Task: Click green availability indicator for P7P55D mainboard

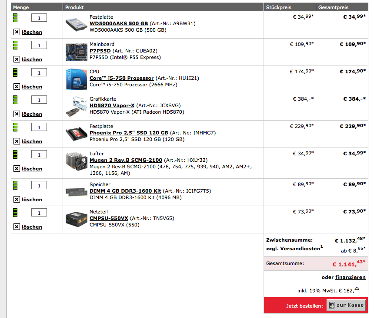Action: click(x=15, y=45)
